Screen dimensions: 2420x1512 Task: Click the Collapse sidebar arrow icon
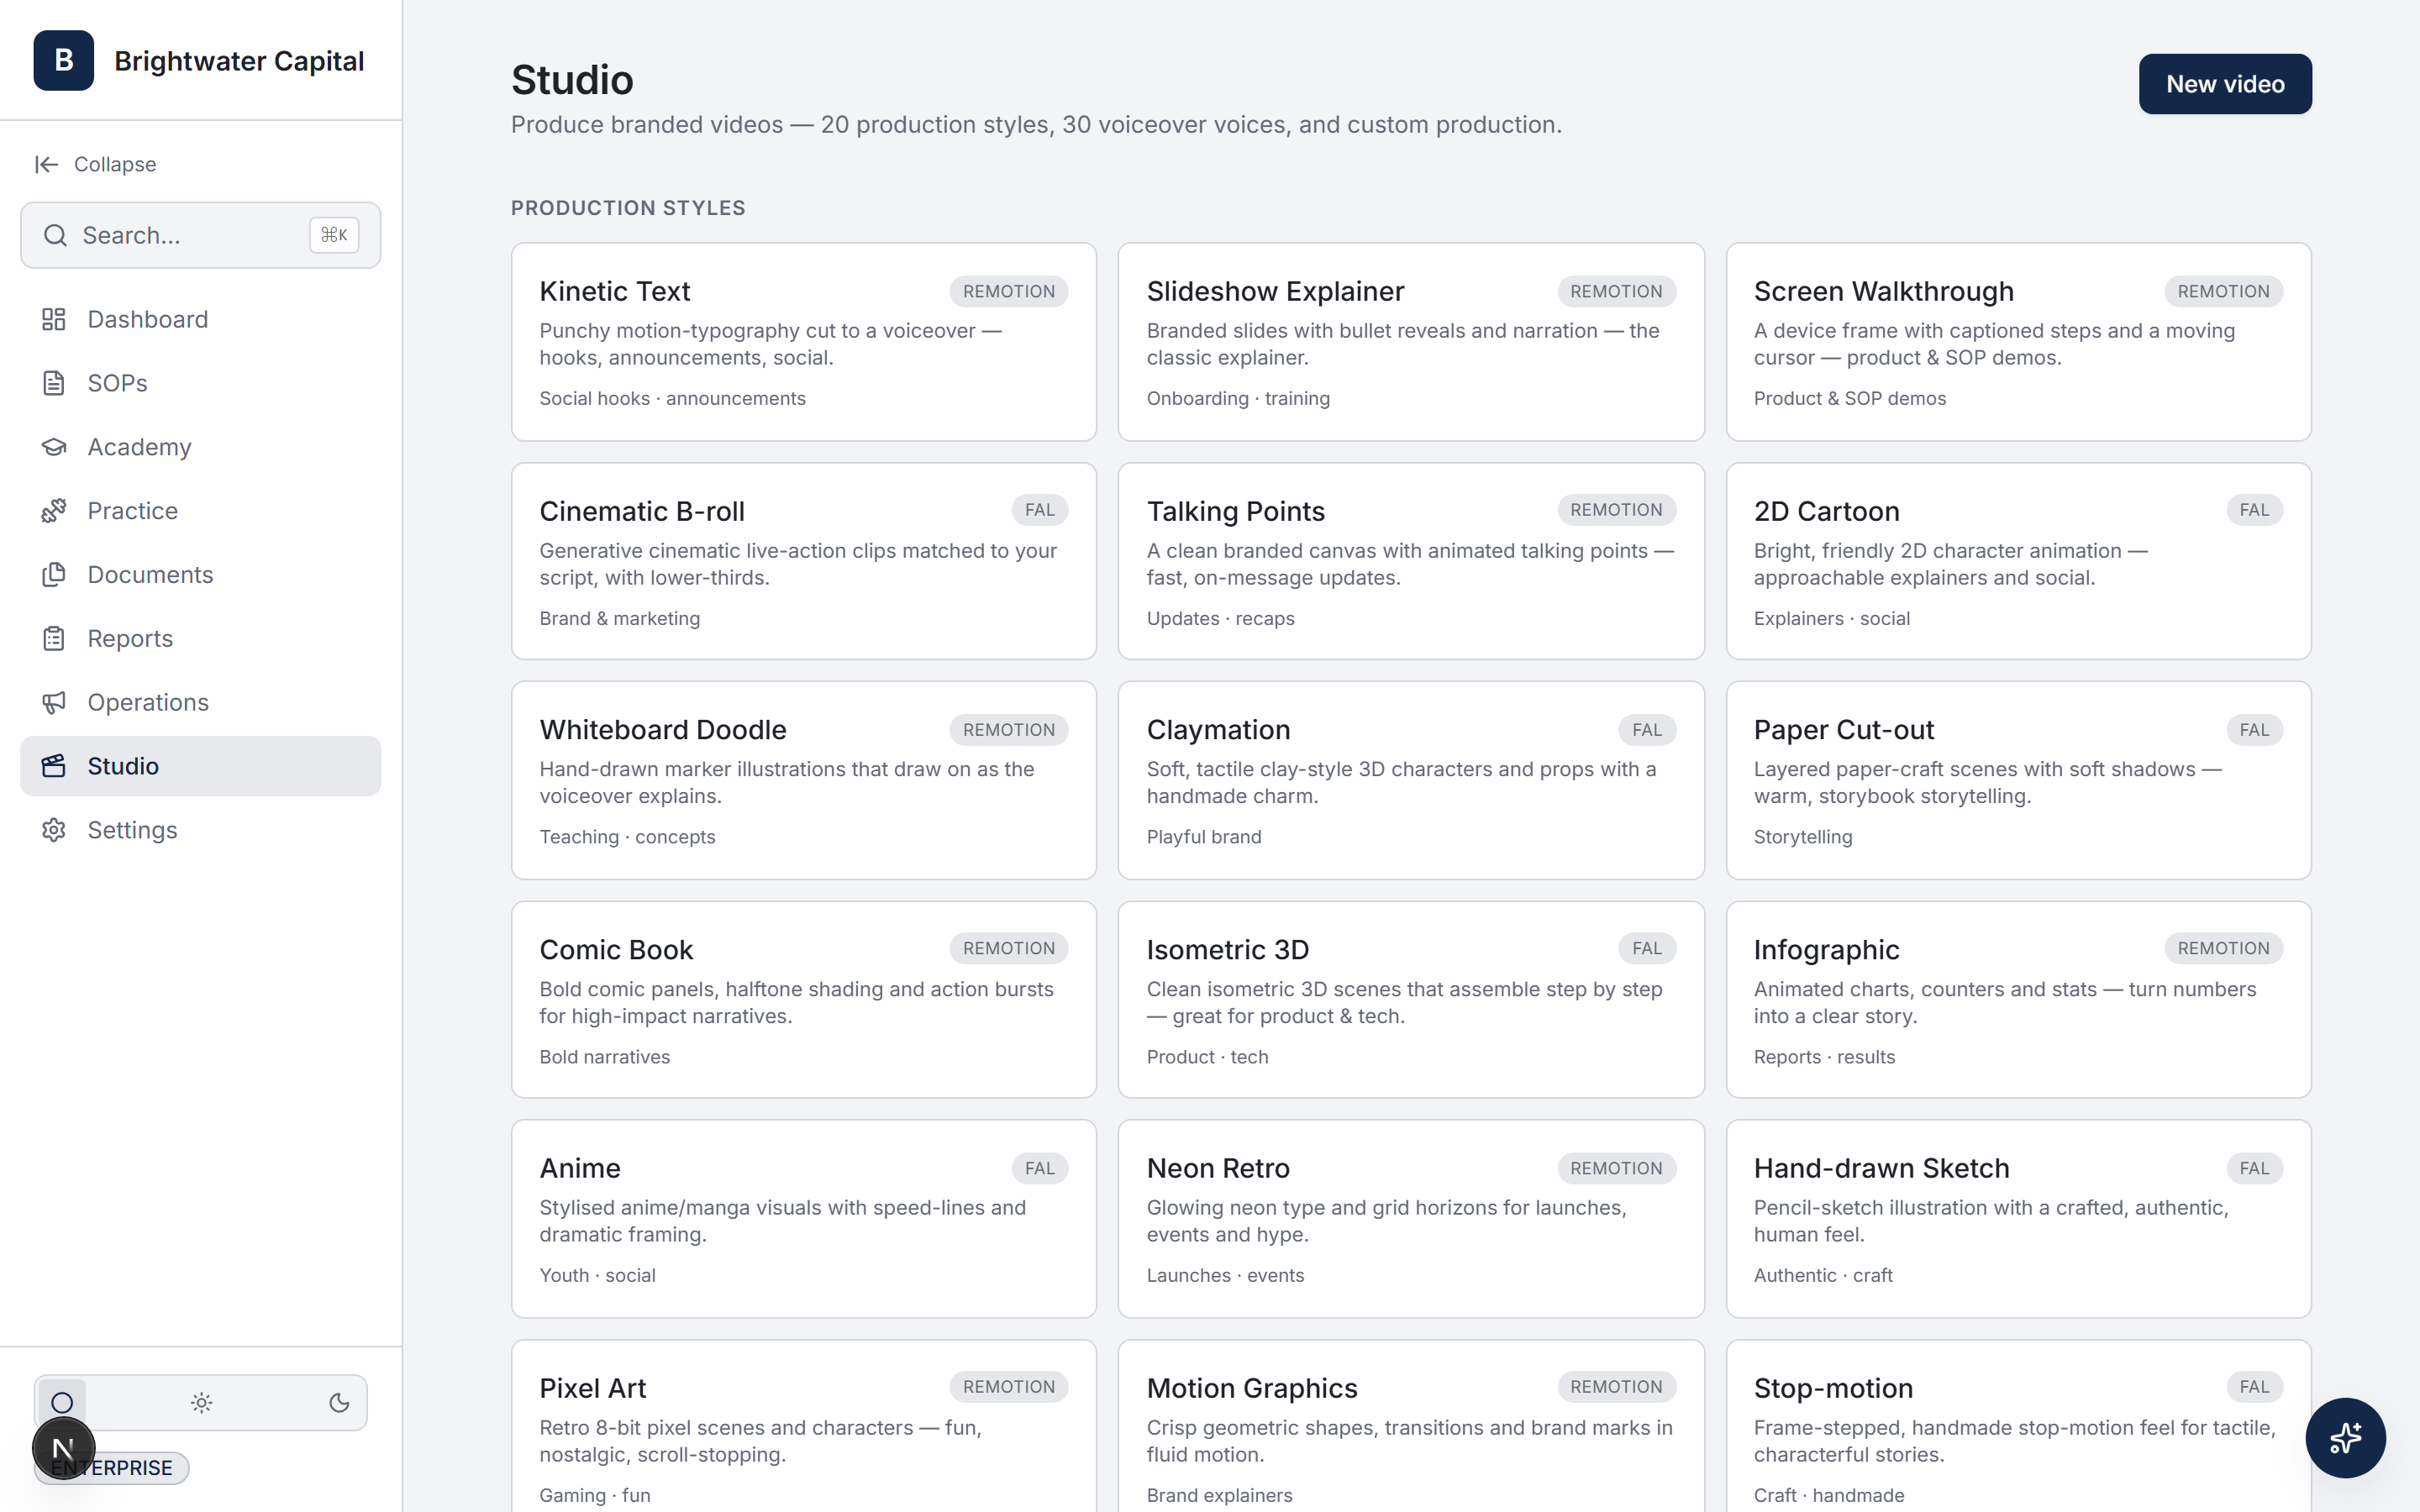(46, 164)
